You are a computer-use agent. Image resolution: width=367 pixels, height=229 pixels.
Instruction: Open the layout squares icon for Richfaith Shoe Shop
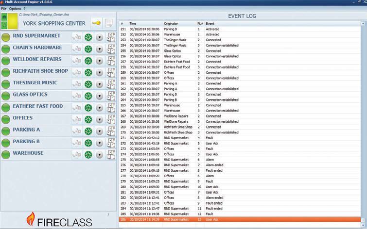[x=111, y=72]
